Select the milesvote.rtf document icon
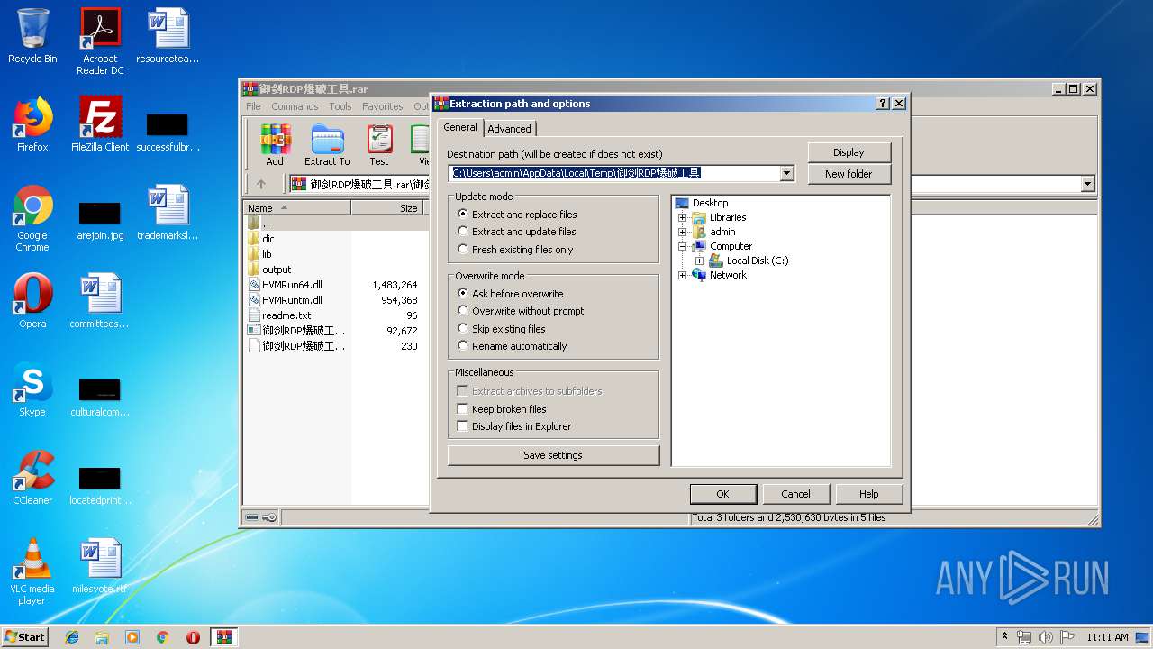The height and width of the screenshot is (649, 1153). point(100,566)
